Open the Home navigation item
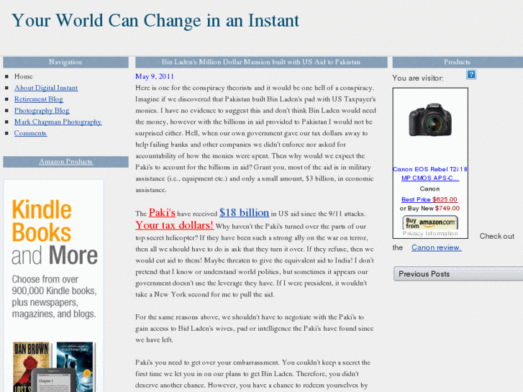This screenshot has height=392, width=523. (x=23, y=76)
